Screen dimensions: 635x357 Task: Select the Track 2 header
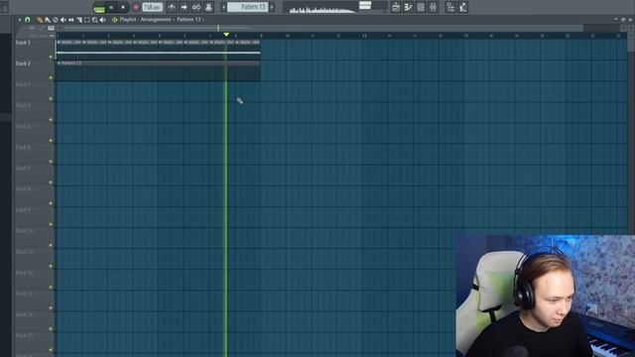pos(34,70)
